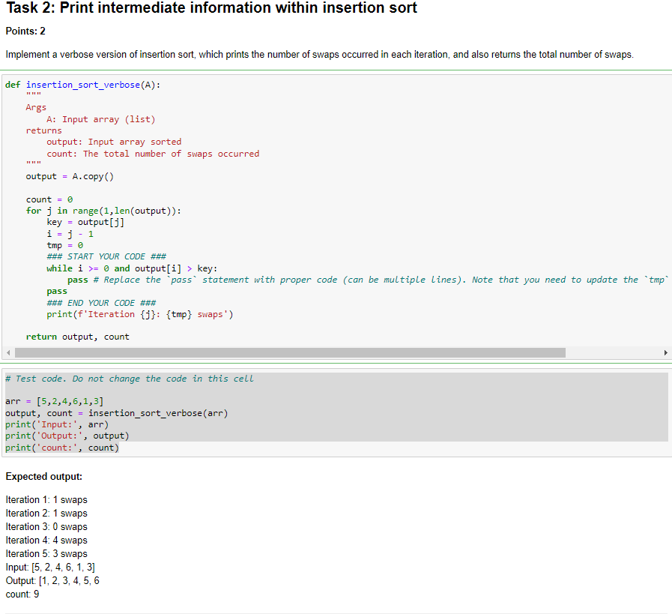The image size is (672, 614).
Task: Click the 'pass # Replace the pass statement' line
Action: point(368,280)
